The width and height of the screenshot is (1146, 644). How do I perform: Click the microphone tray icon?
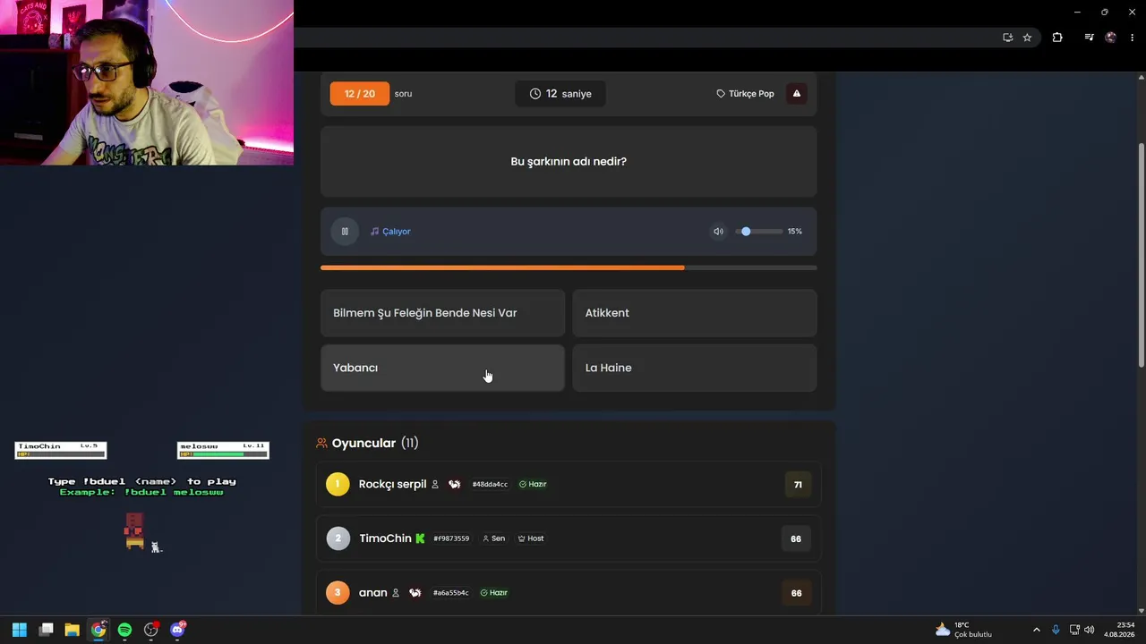tap(1056, 630)
